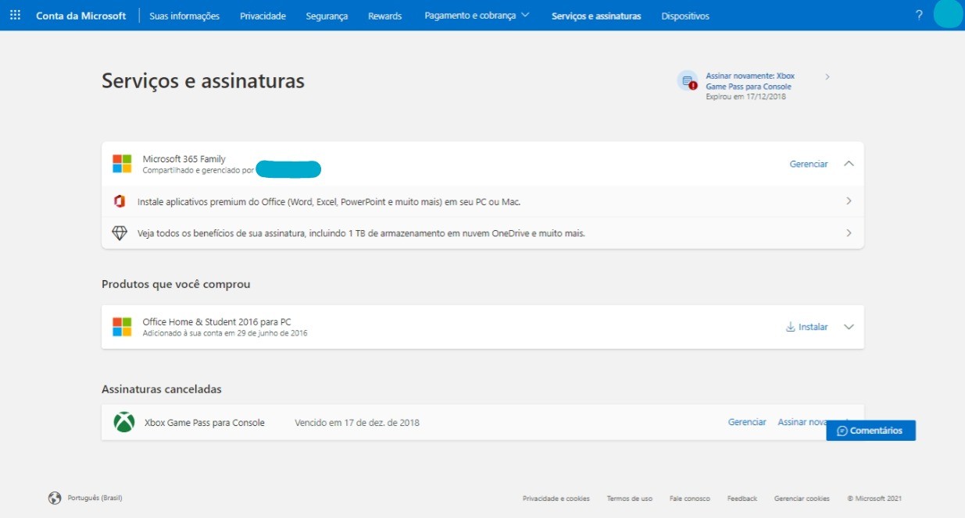
Task: Click Assinar novamente Xbox Game Pass link
Action: [x=750, y=81]
